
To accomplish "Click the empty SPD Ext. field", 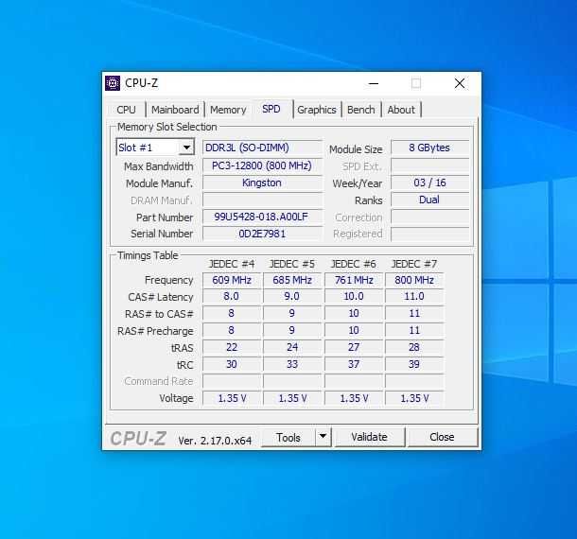I will 429,165.
